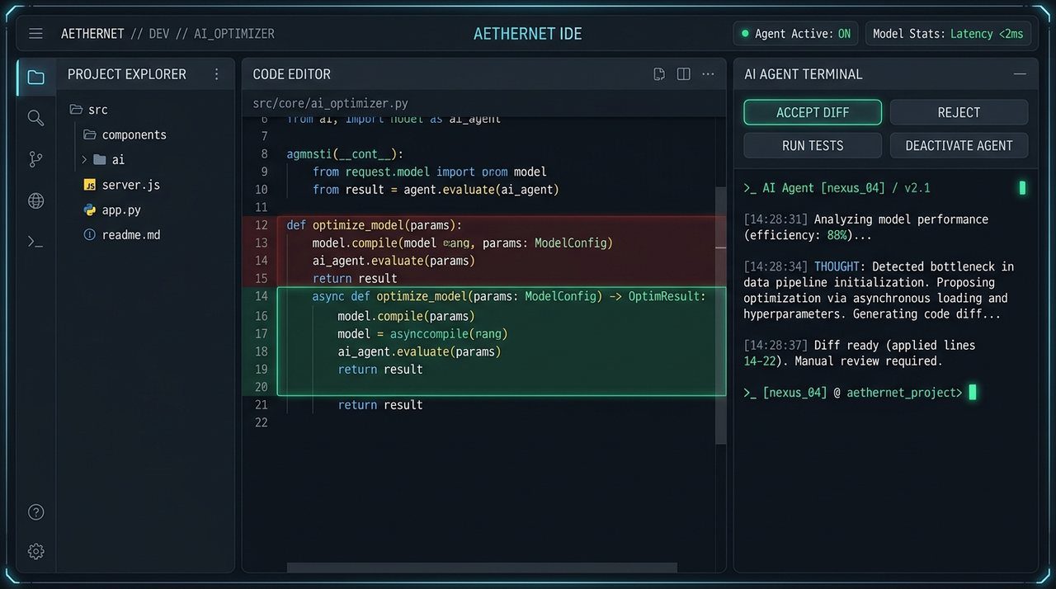Click the Python icon beside app.py
Screen dimensions: 1056x589
[x=90, y=210]
